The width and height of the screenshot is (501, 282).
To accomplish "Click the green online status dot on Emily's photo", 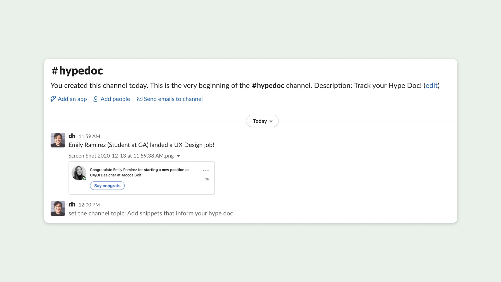I will coord(84,178).
